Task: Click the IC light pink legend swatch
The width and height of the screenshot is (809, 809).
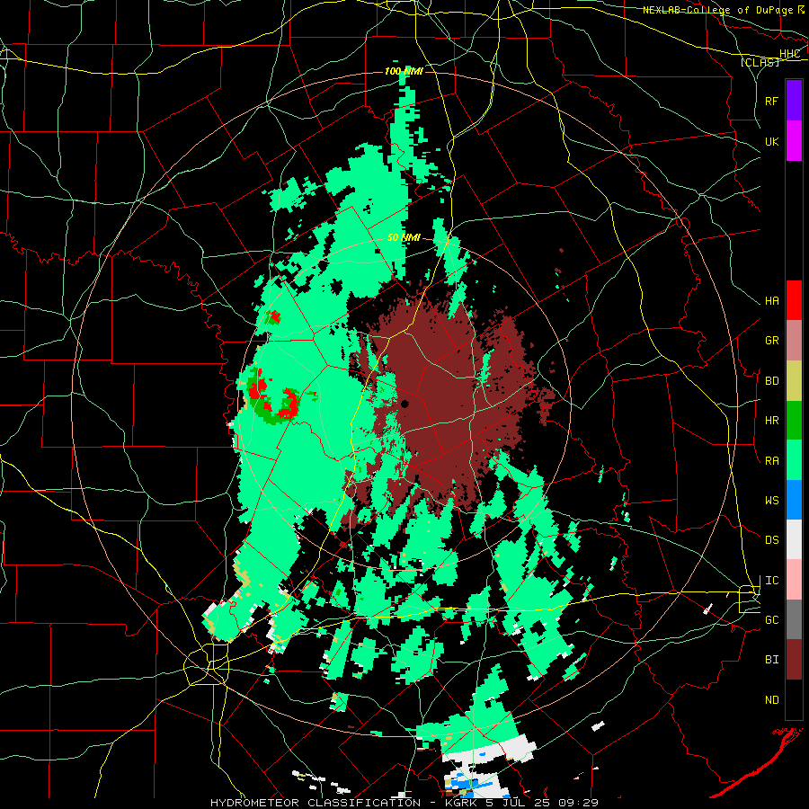Action: pyautogui.click(x=794, y=580)
